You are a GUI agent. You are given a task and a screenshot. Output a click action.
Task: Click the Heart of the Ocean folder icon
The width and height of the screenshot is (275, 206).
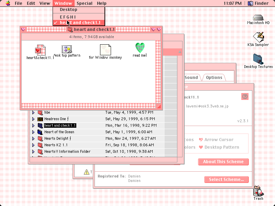click(40, 132)
